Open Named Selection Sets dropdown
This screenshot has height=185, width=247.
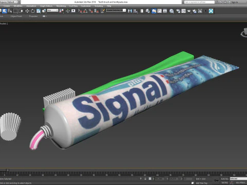click(x=116, y=10)
